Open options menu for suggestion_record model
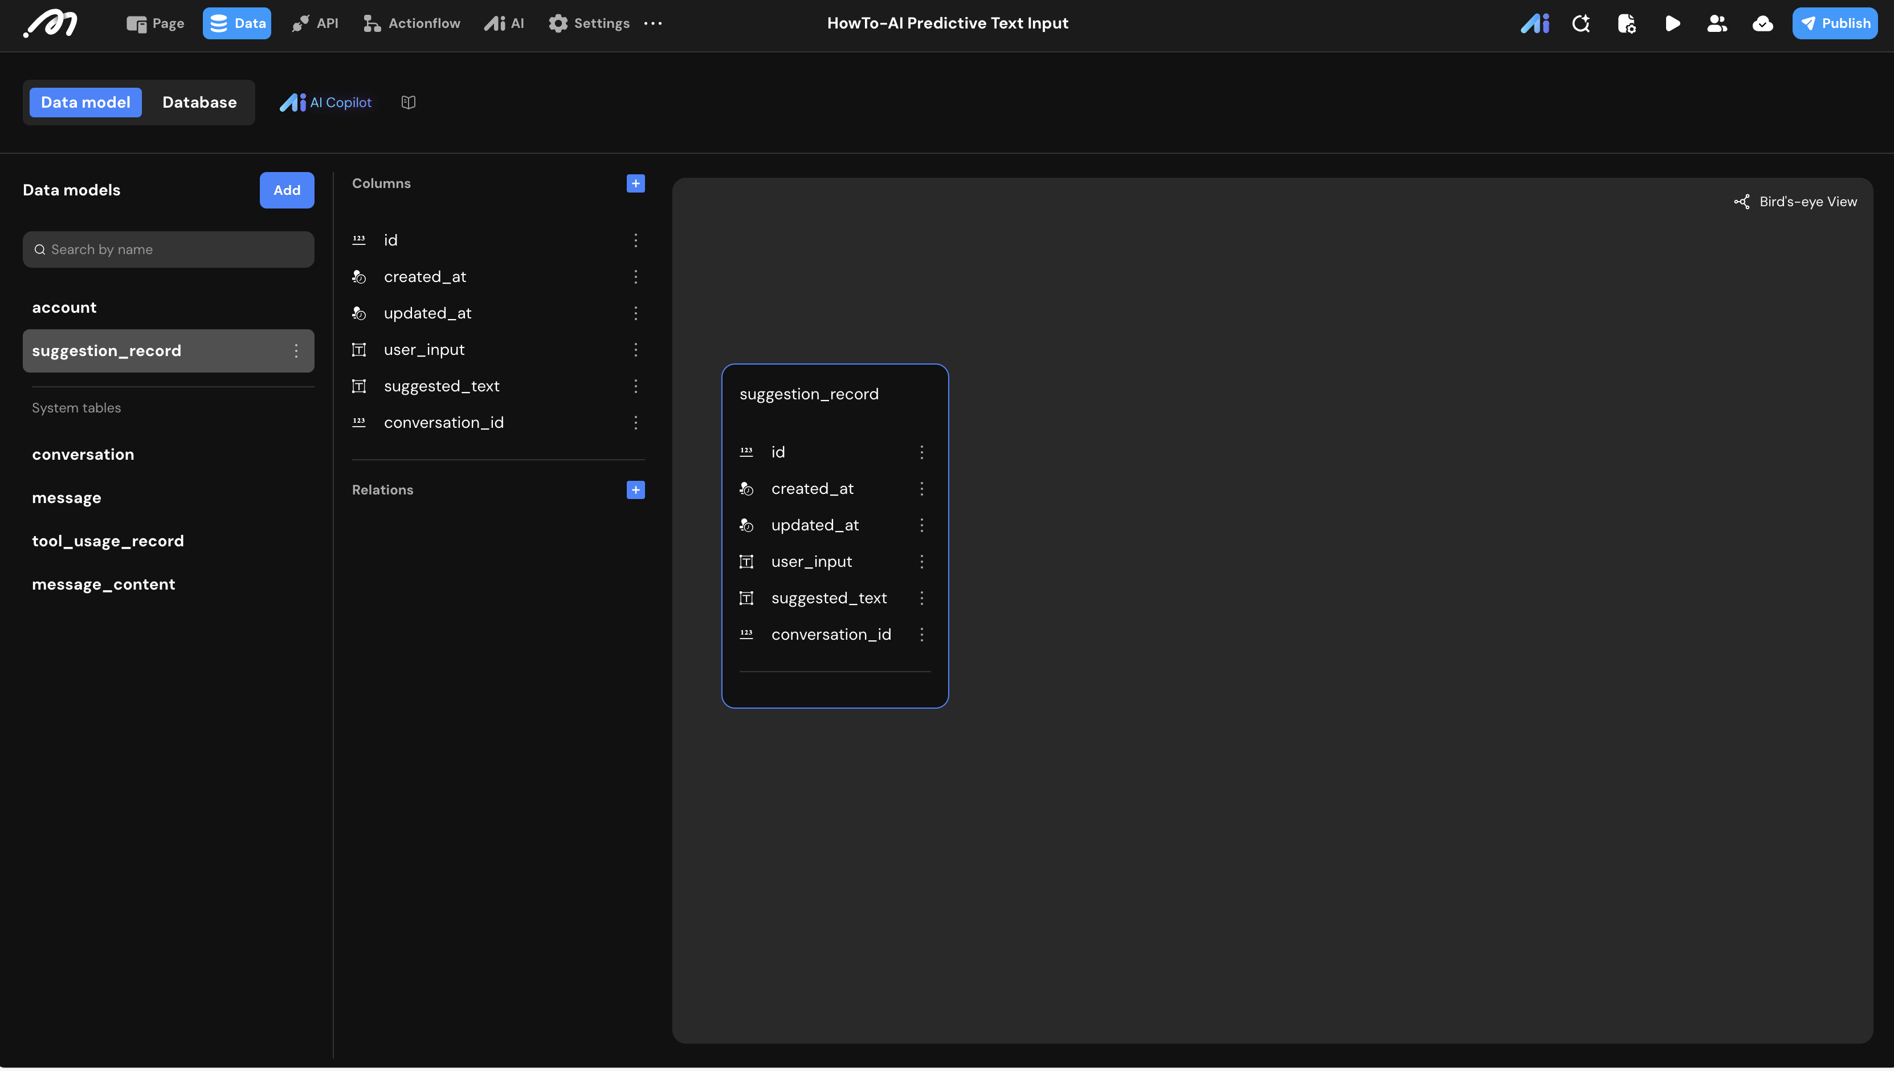Viewport: 1894px width, 1071px height. click(x=296, y=351)
